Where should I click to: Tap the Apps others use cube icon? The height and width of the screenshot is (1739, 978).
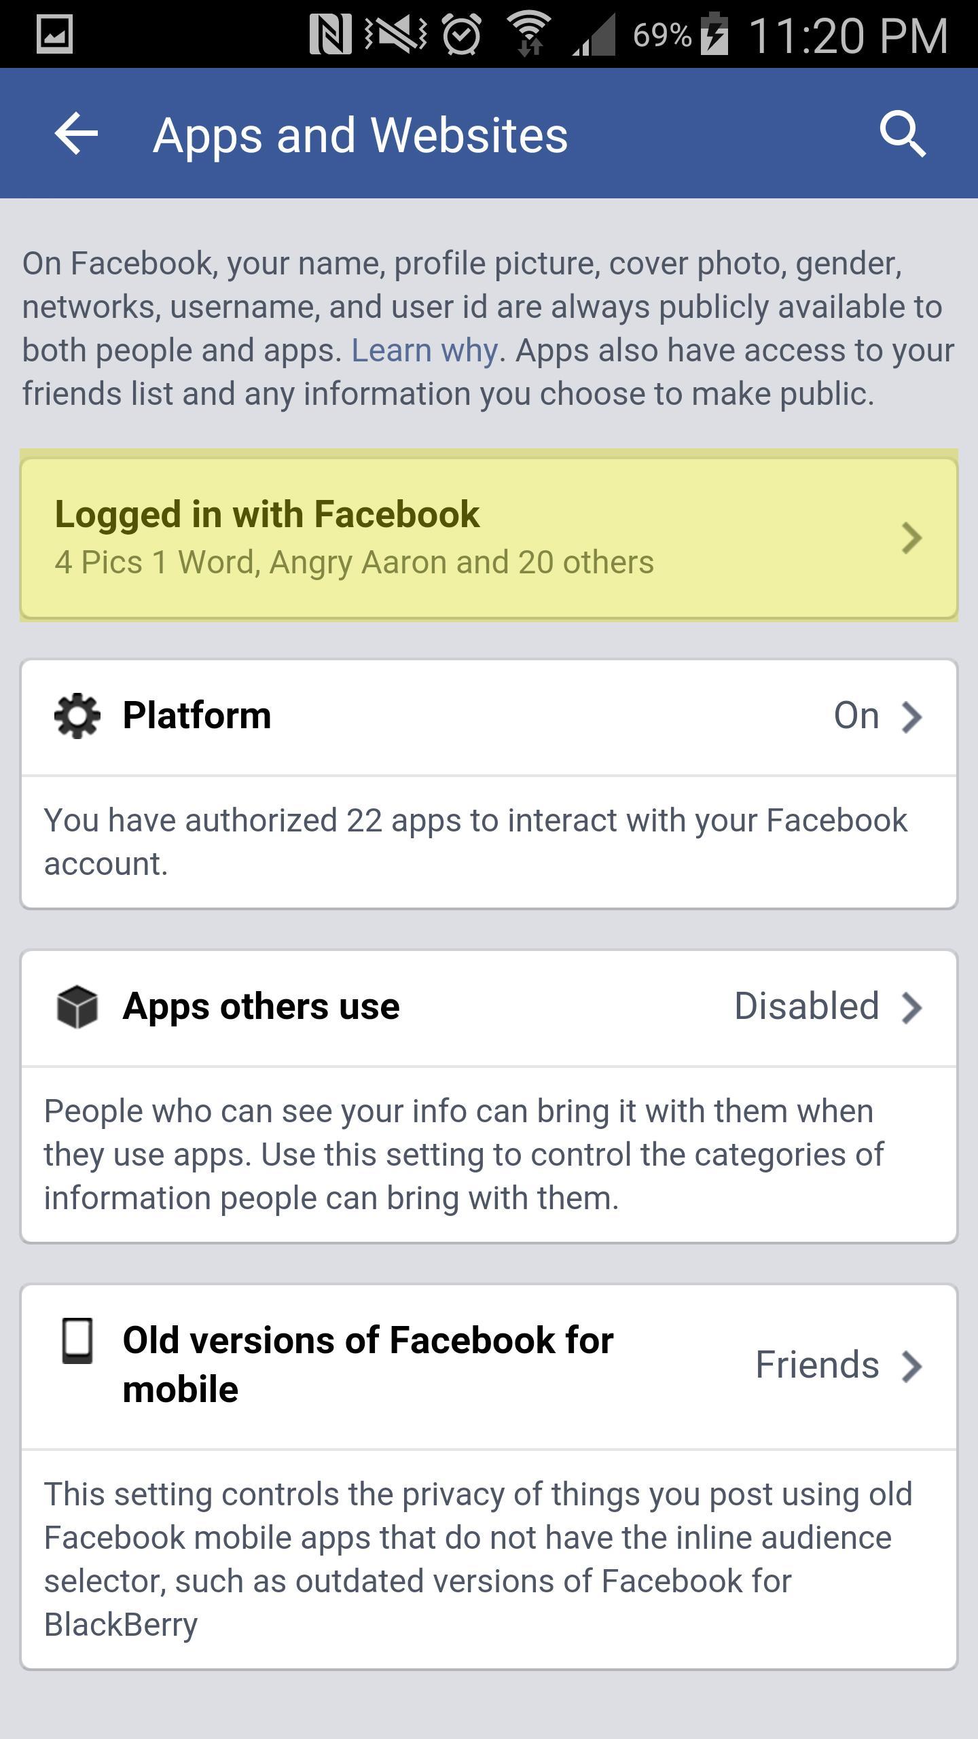coord(77,1006)
